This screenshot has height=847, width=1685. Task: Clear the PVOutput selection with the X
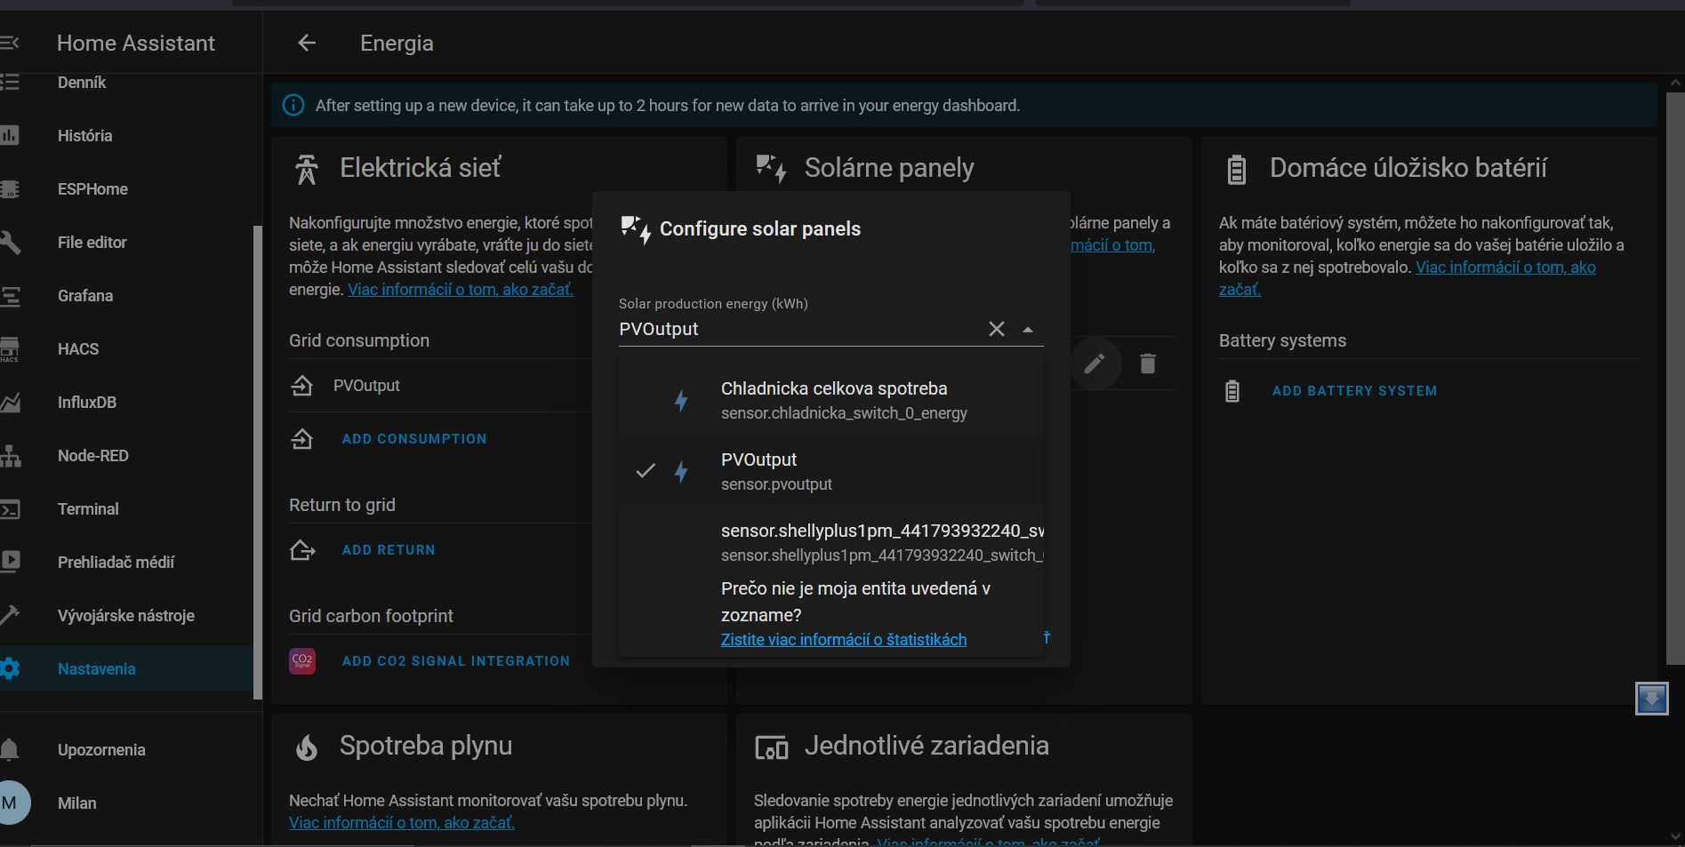[x=997, y=329]
